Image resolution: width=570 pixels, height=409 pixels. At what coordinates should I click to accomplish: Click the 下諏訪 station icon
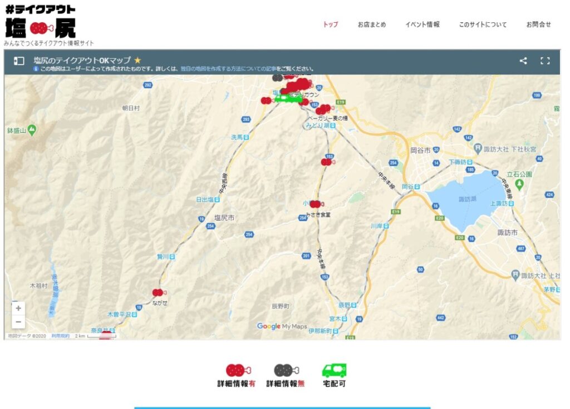click(x=470, y=162)
